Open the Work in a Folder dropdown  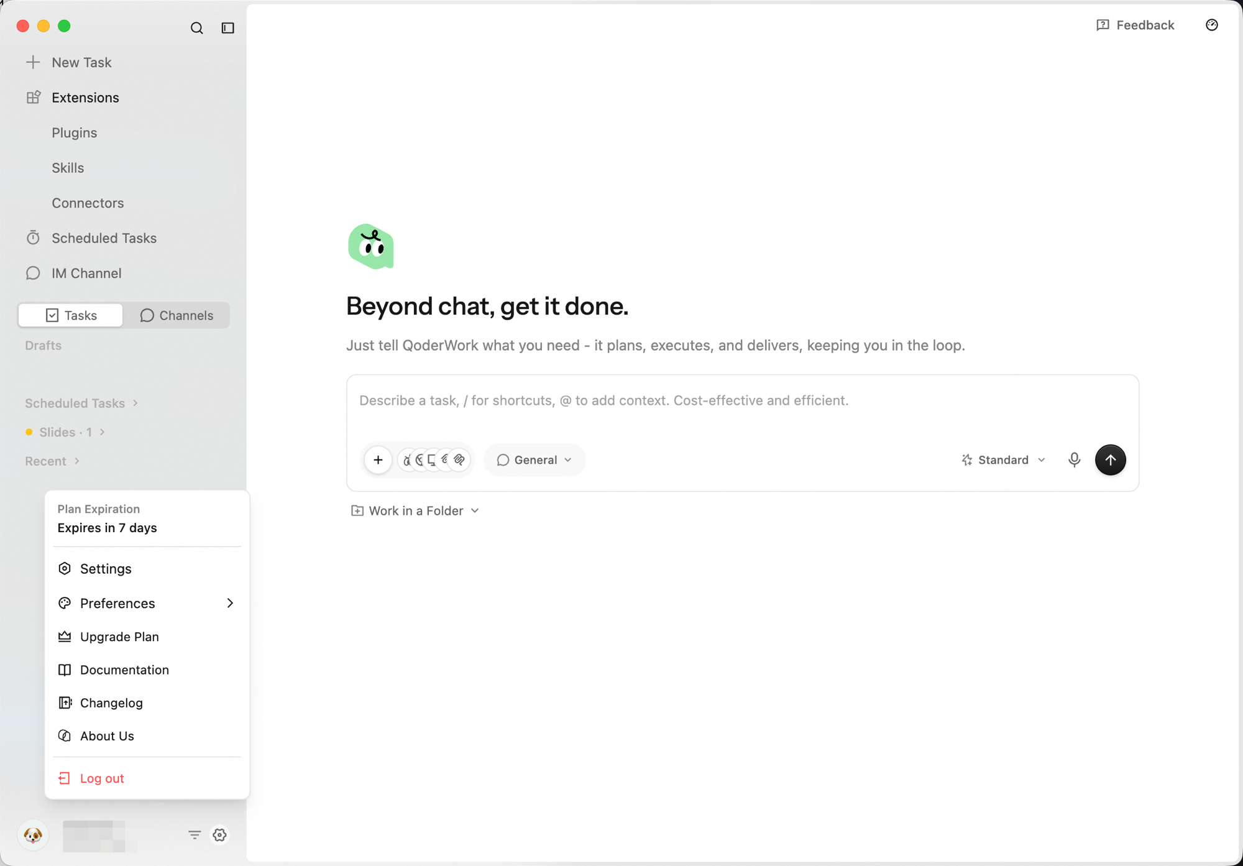pos(415,510)
